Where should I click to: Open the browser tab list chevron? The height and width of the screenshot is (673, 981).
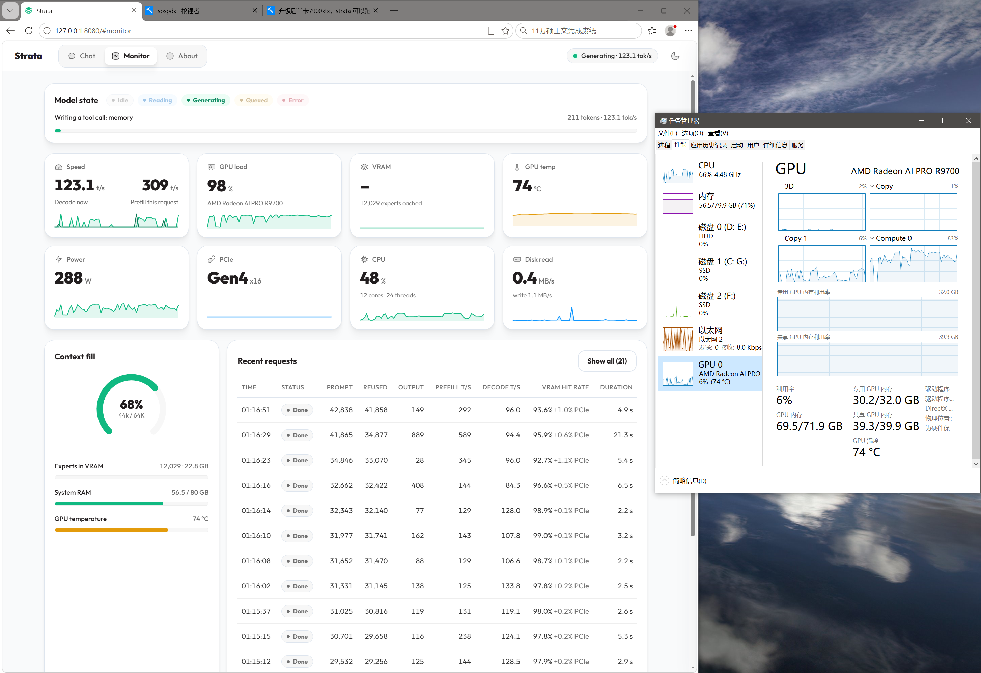10,11
